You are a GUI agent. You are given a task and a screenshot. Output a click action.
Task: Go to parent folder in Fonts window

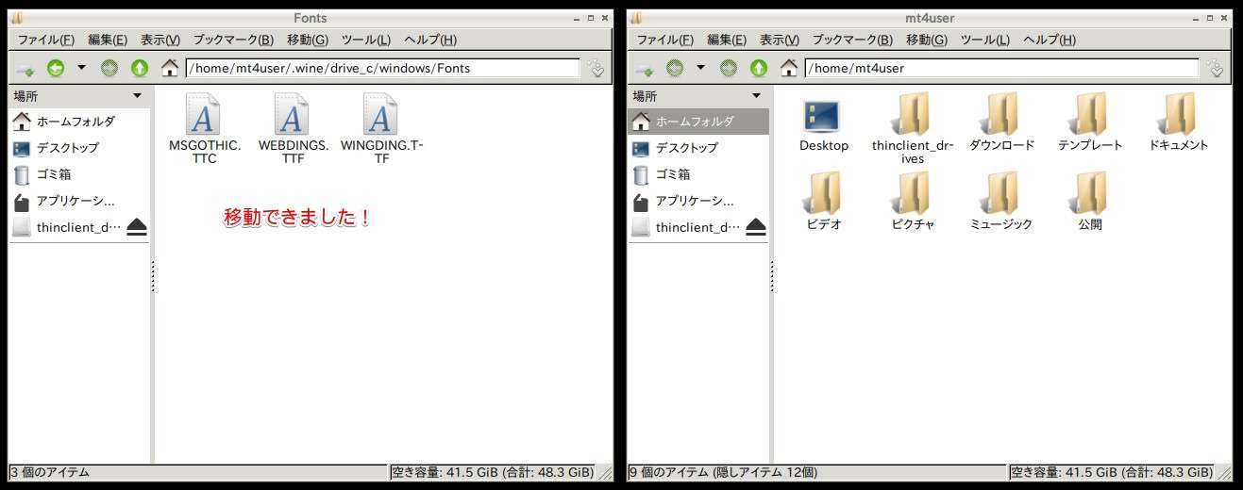point(140,68)
